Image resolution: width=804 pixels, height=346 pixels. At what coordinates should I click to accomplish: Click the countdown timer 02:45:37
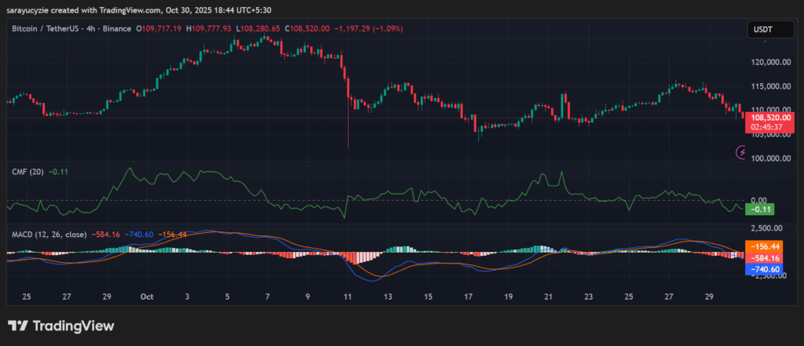pyautogui.click(x=769, y=126)
